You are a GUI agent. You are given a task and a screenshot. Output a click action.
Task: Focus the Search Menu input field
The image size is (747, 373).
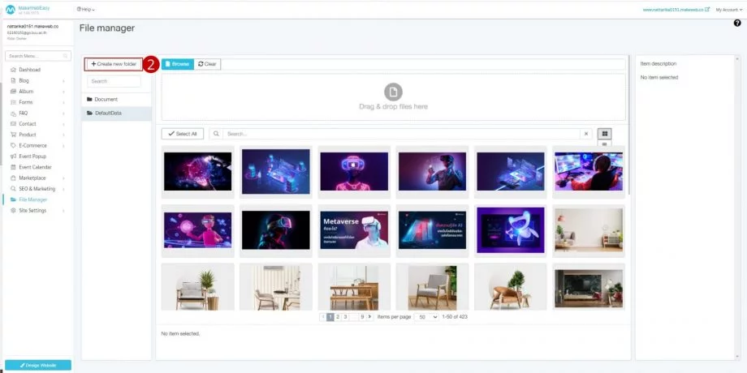tap(38, 56)
